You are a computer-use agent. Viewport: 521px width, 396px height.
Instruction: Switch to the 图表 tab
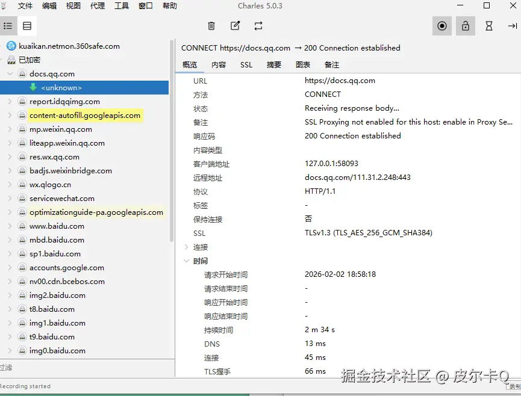point(303,65)
